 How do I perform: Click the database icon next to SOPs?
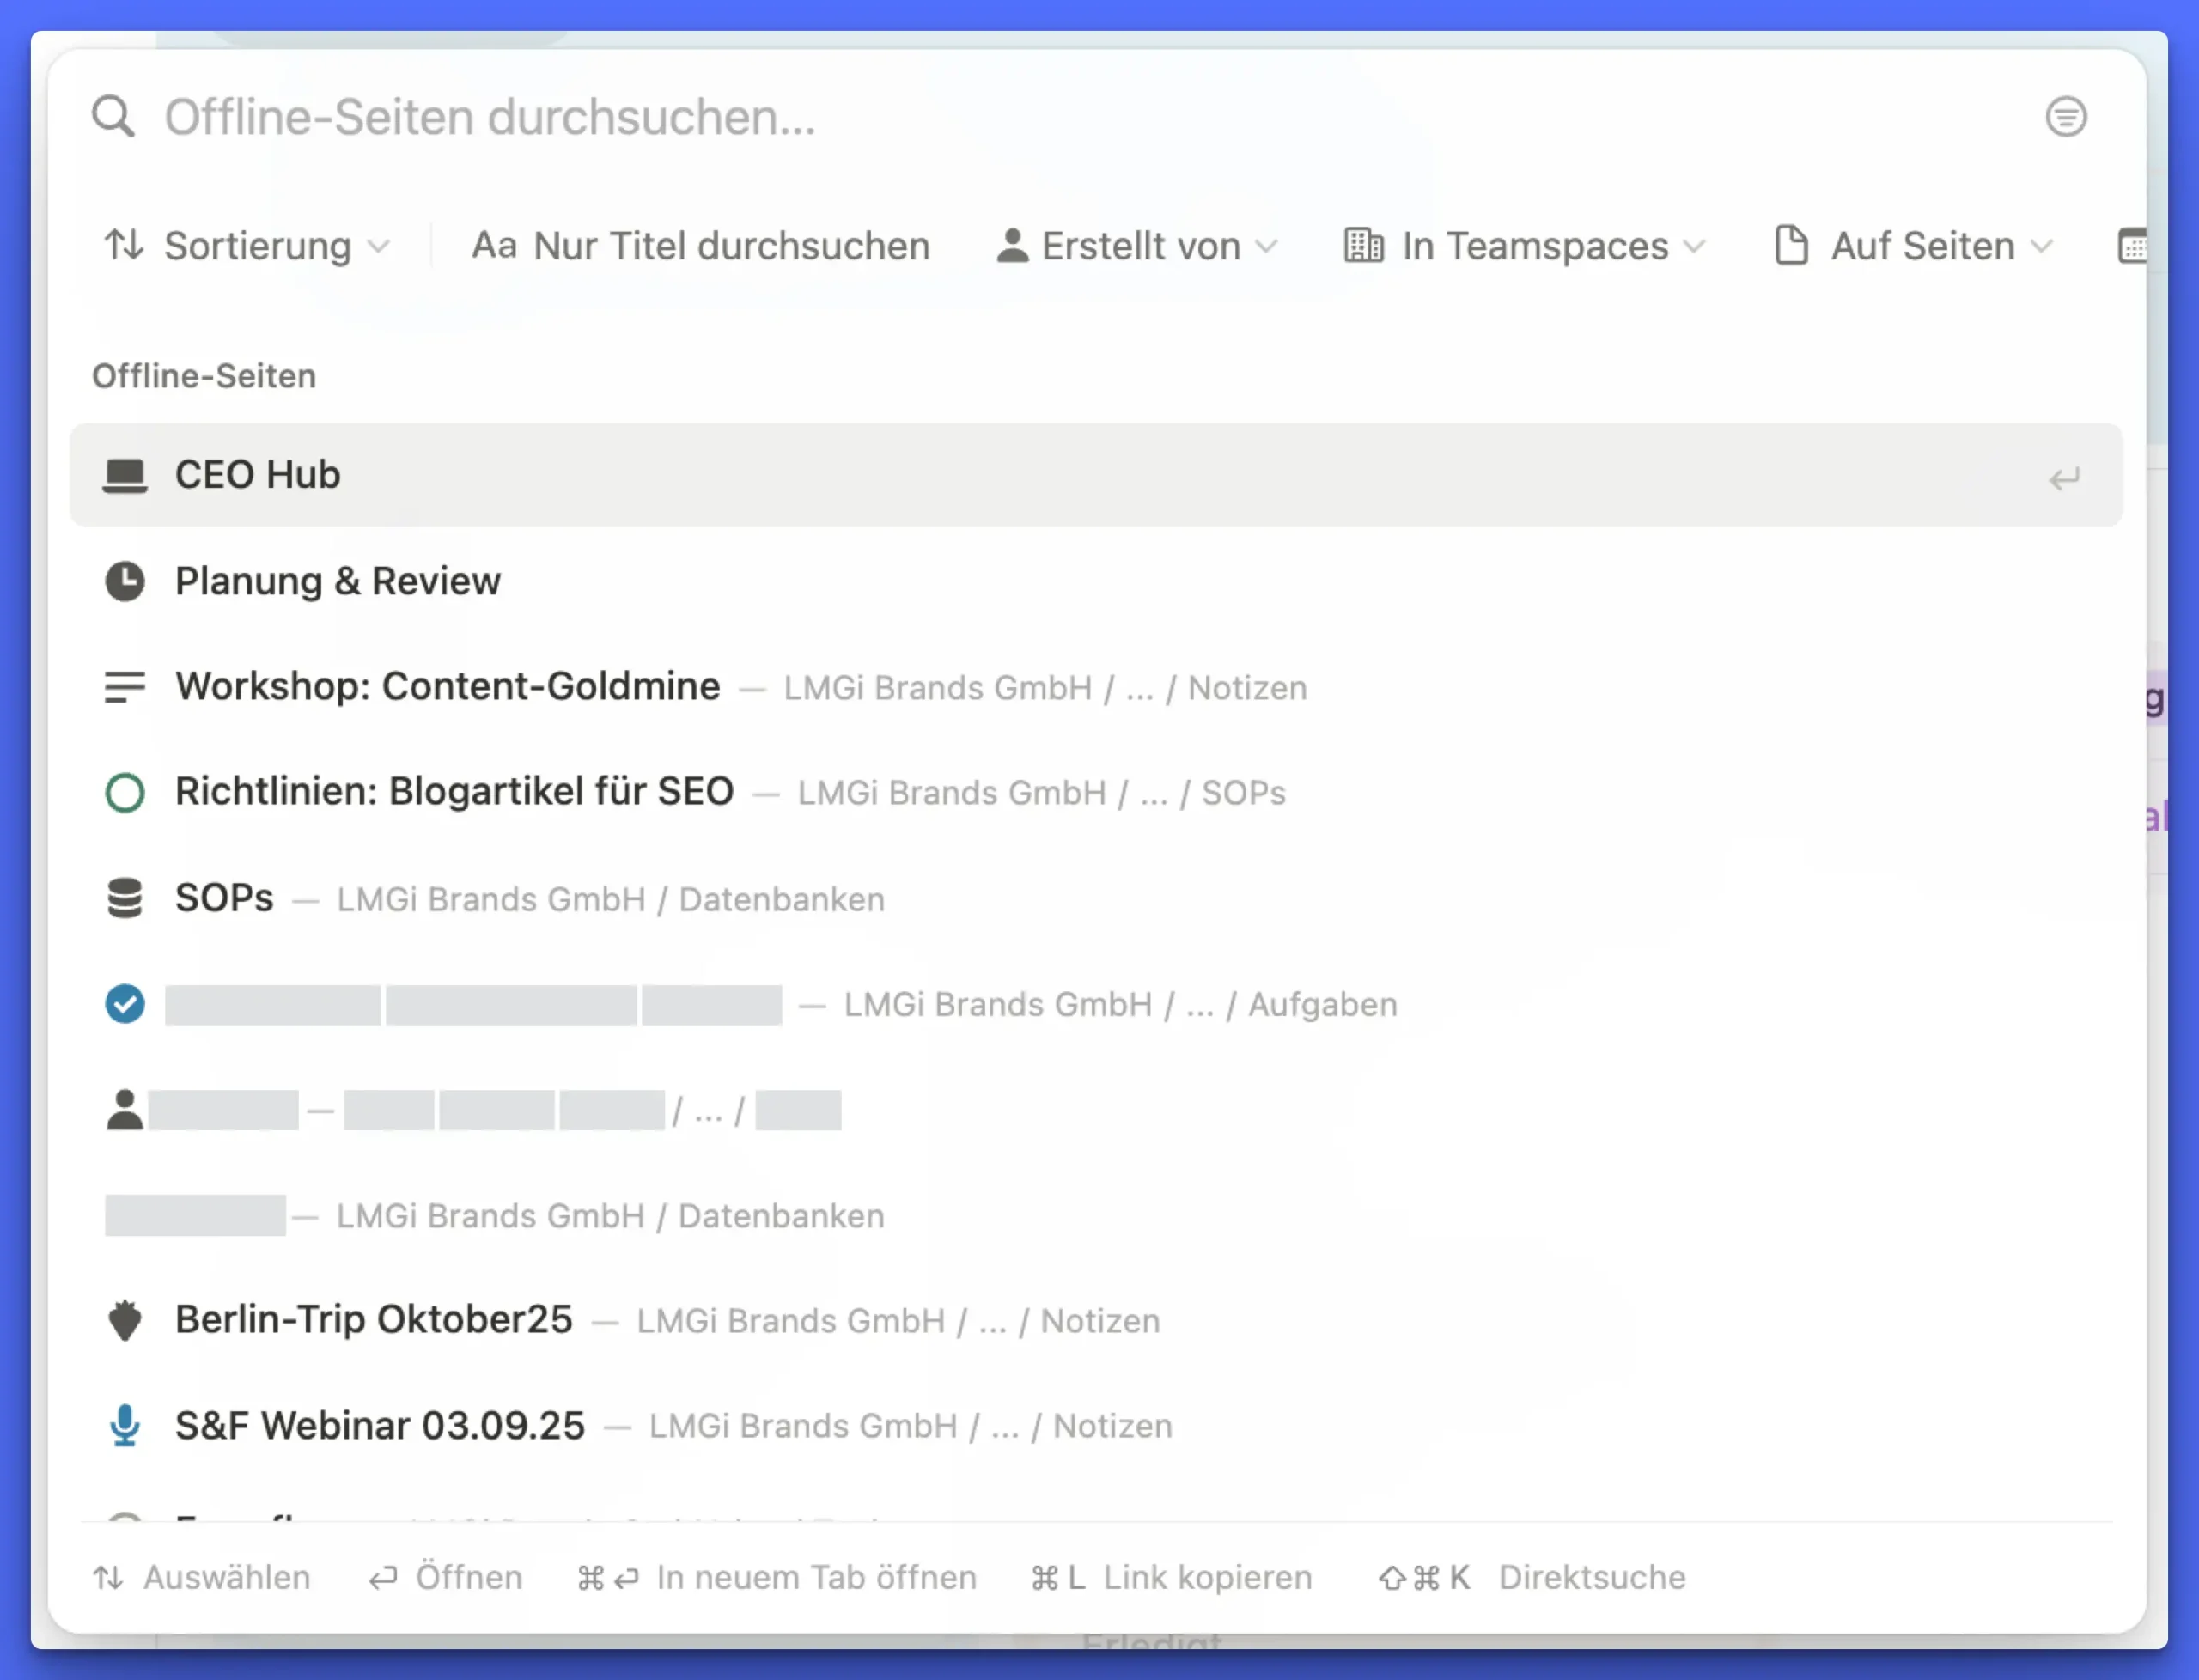[x=125, y=898]
